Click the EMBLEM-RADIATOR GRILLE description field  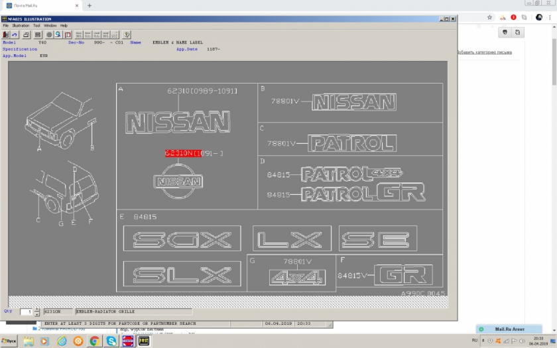point(134,312)
